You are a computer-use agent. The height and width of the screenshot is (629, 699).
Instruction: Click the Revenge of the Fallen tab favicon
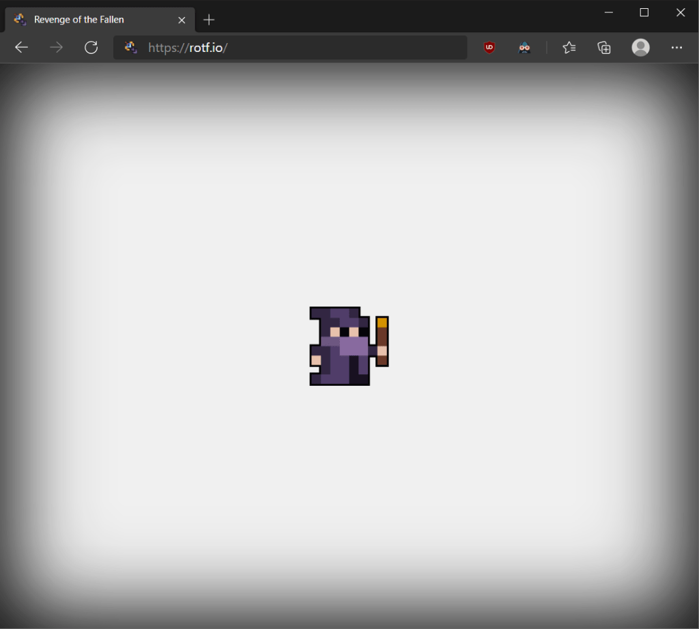pos(20,20)
